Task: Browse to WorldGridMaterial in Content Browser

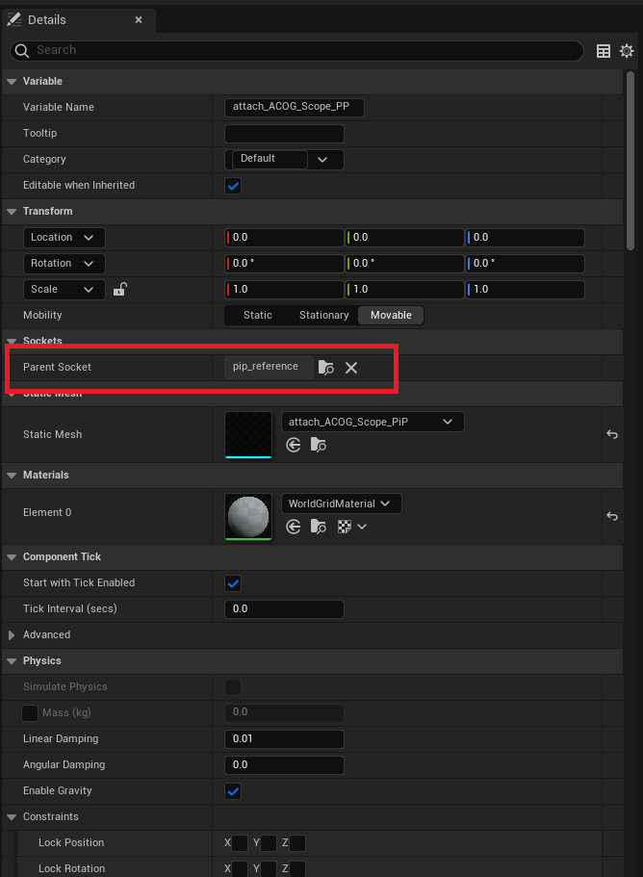Action: click(319, 527)
